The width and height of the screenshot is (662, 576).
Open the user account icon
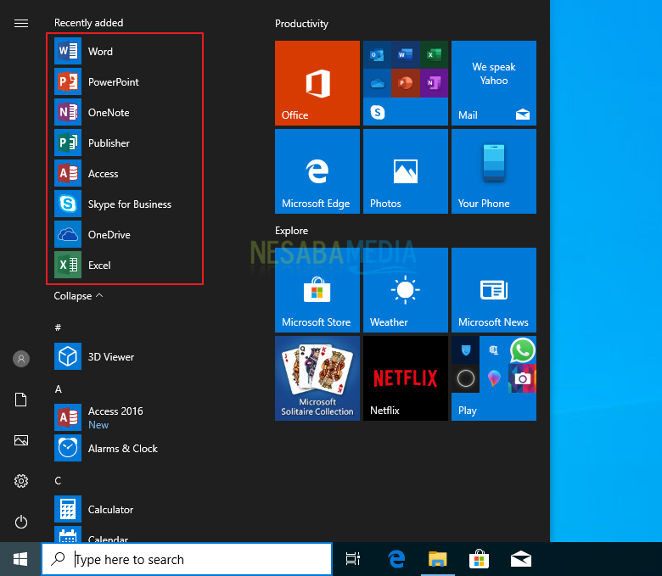21,359
